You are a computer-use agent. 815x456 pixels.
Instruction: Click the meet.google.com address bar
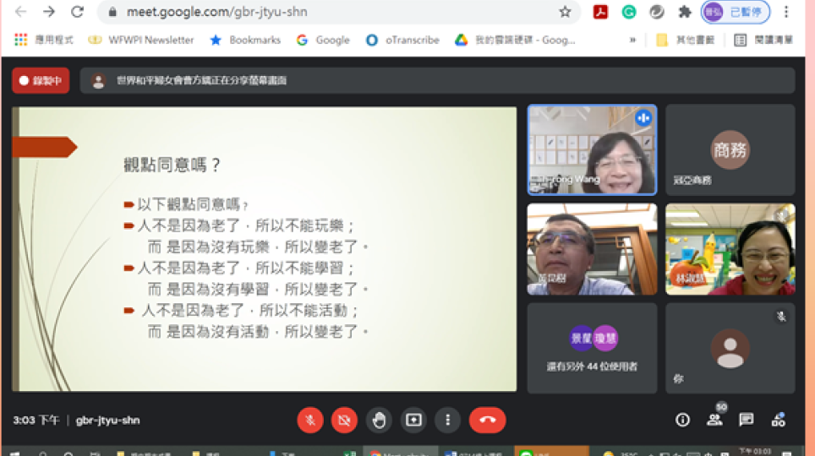338,12
